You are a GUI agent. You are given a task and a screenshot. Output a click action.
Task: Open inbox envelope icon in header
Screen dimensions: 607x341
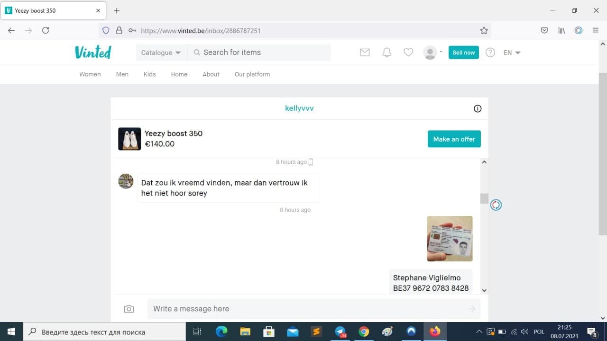pos(365,53)
